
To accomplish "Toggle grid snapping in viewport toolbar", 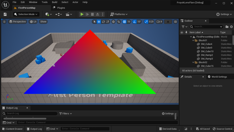I will tap(124, 22).
